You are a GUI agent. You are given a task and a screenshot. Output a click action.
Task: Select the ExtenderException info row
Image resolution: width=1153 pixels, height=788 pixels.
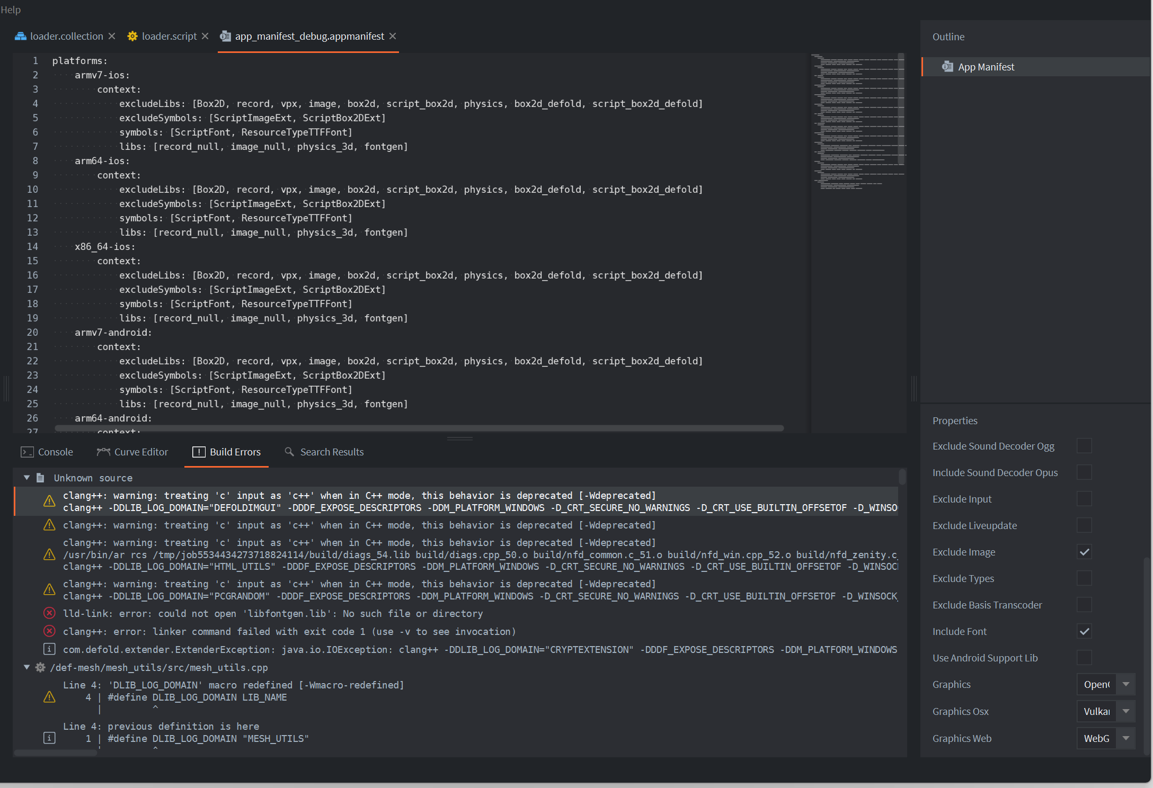[x=456, y=649]
